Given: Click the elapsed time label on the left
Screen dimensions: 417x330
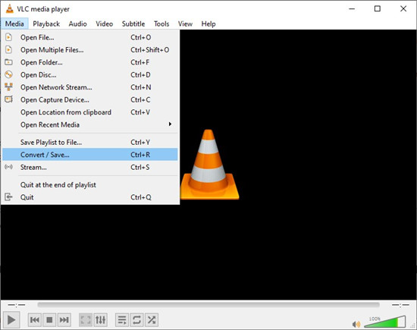Looking at the screenshot, I should pos(17,305).
